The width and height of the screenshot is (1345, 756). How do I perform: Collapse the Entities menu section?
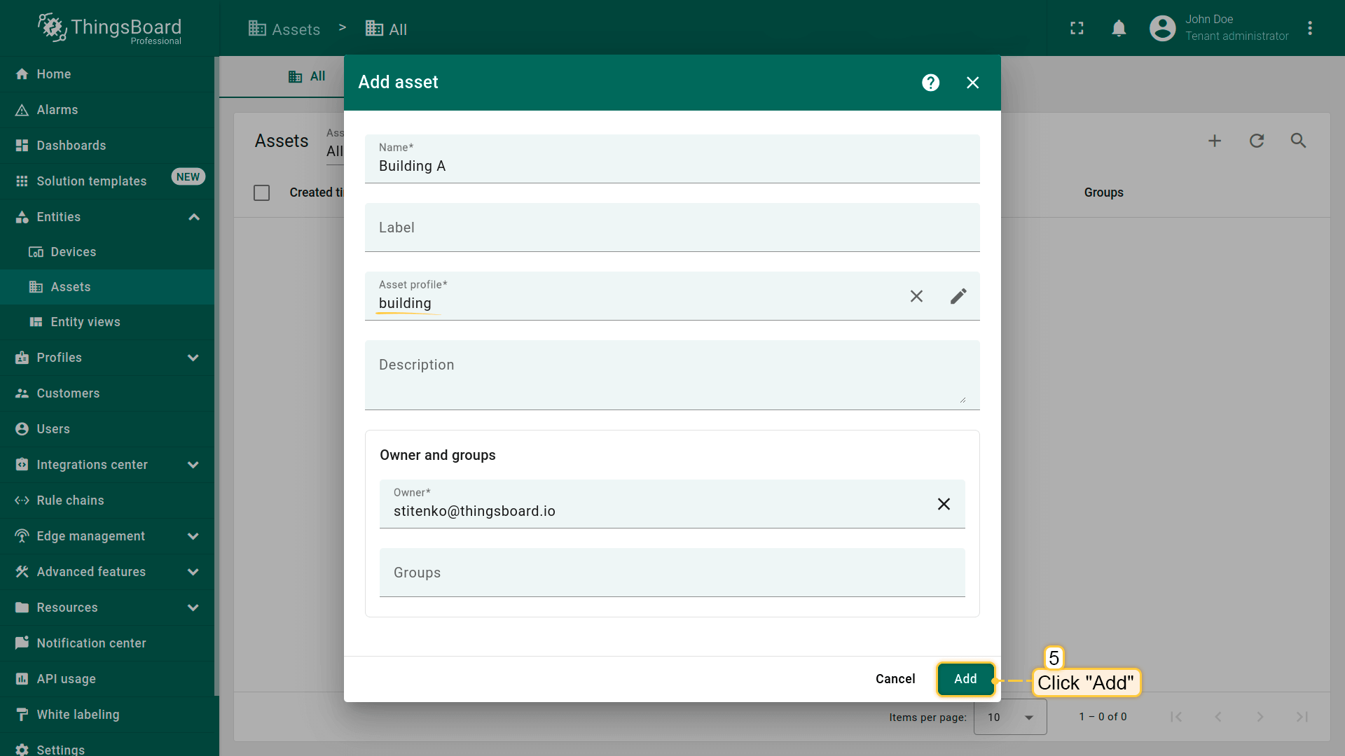coord(194,217)
